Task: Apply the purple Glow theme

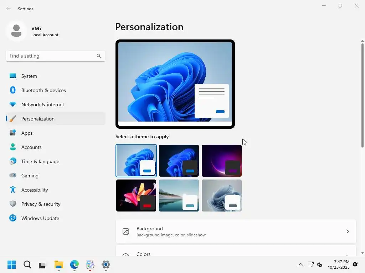Action: tap(222, 161)
